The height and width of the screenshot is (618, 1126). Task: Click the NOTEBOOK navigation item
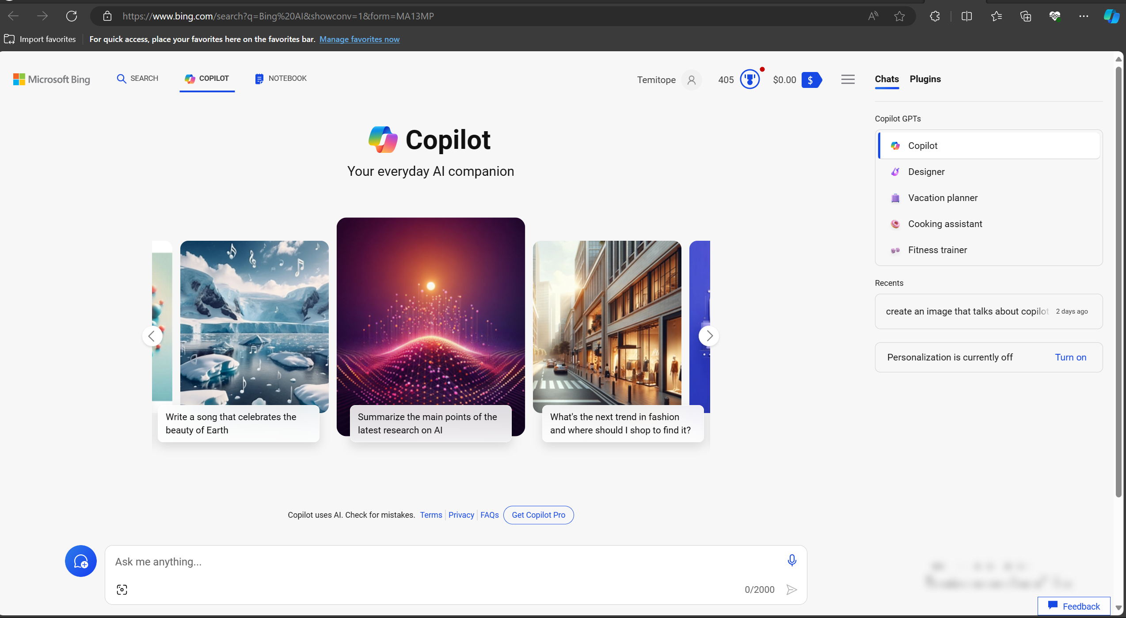tap(281, 78)
